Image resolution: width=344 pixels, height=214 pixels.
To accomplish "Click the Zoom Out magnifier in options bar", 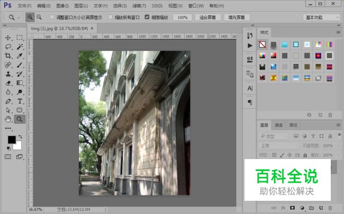I will pos(39,17).
